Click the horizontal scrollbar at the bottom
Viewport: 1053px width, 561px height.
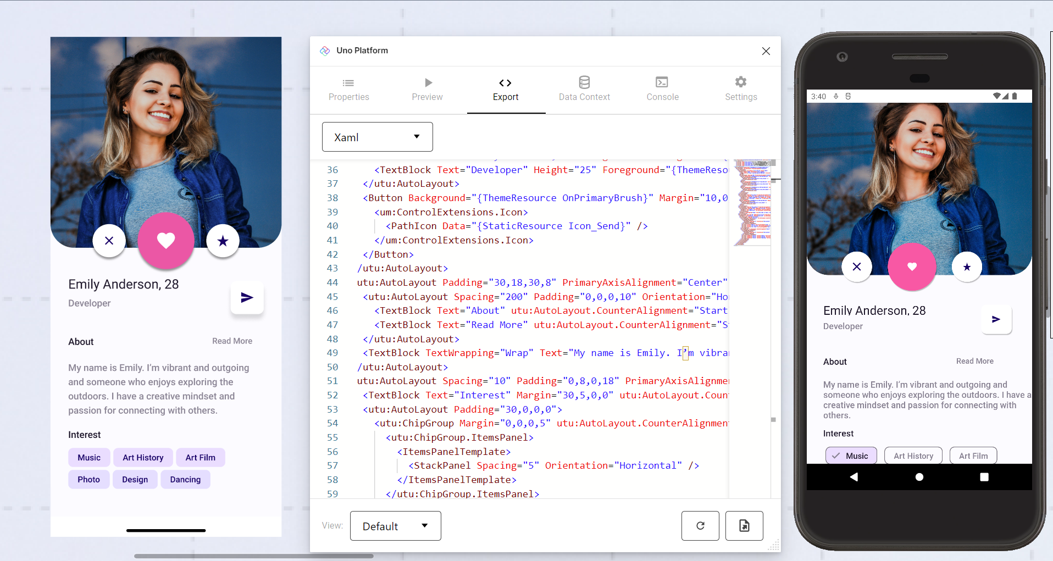(x=253, y=556)
